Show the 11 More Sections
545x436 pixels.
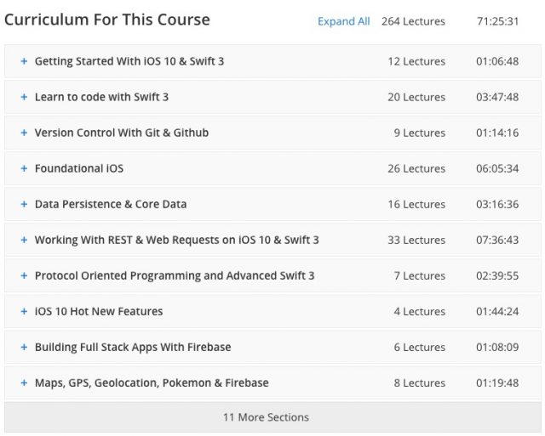272,417
